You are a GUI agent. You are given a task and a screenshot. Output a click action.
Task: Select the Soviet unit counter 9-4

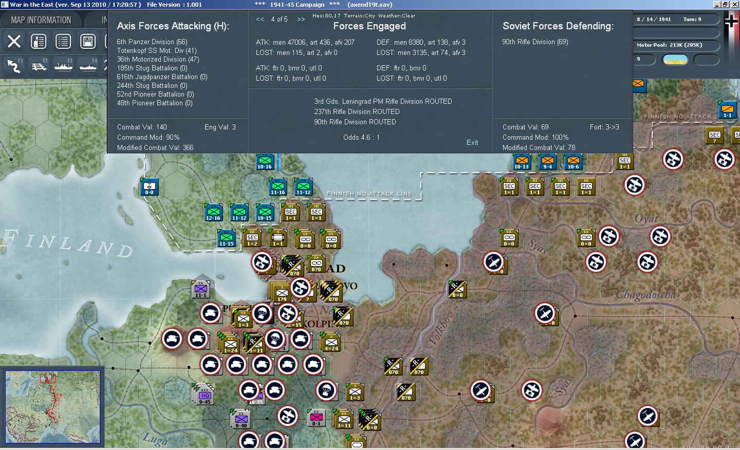[x=547, y=161]
